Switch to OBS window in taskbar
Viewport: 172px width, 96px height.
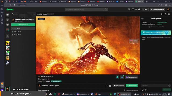[x=124, y=94]
